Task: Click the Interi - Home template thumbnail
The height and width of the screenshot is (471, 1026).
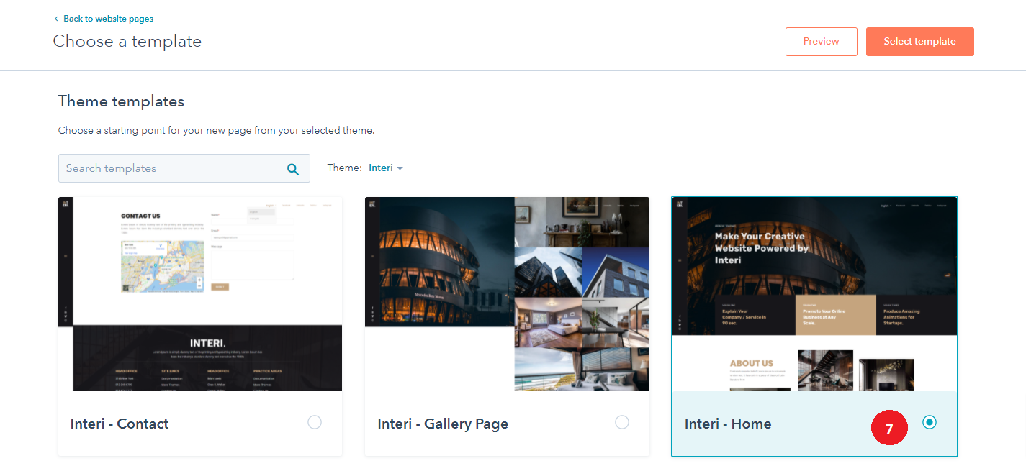Action: (814, 294)
